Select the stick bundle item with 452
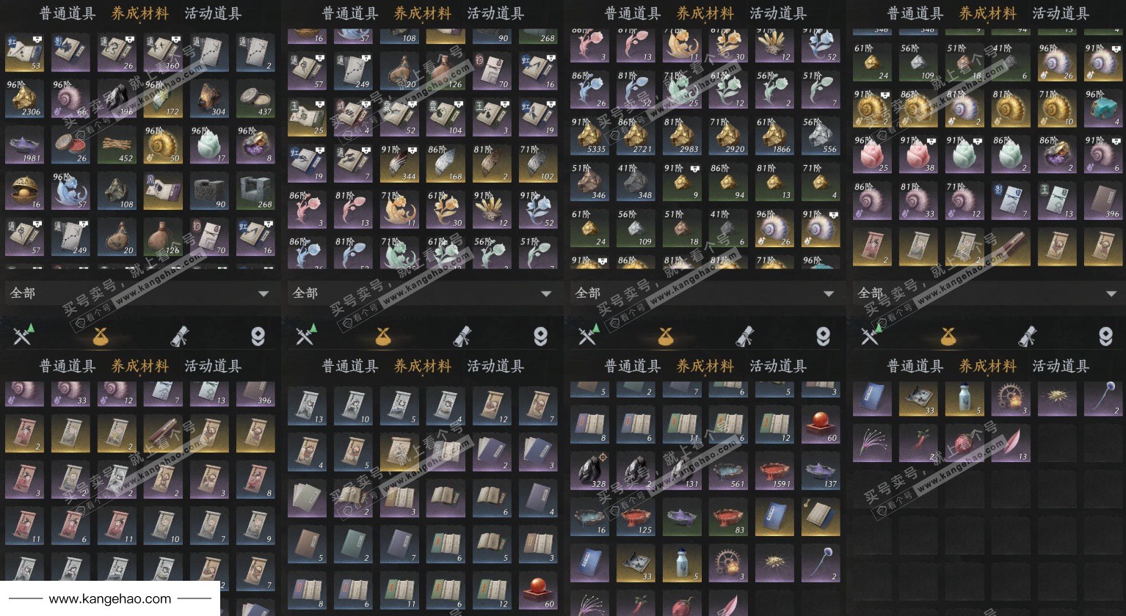 117,145
